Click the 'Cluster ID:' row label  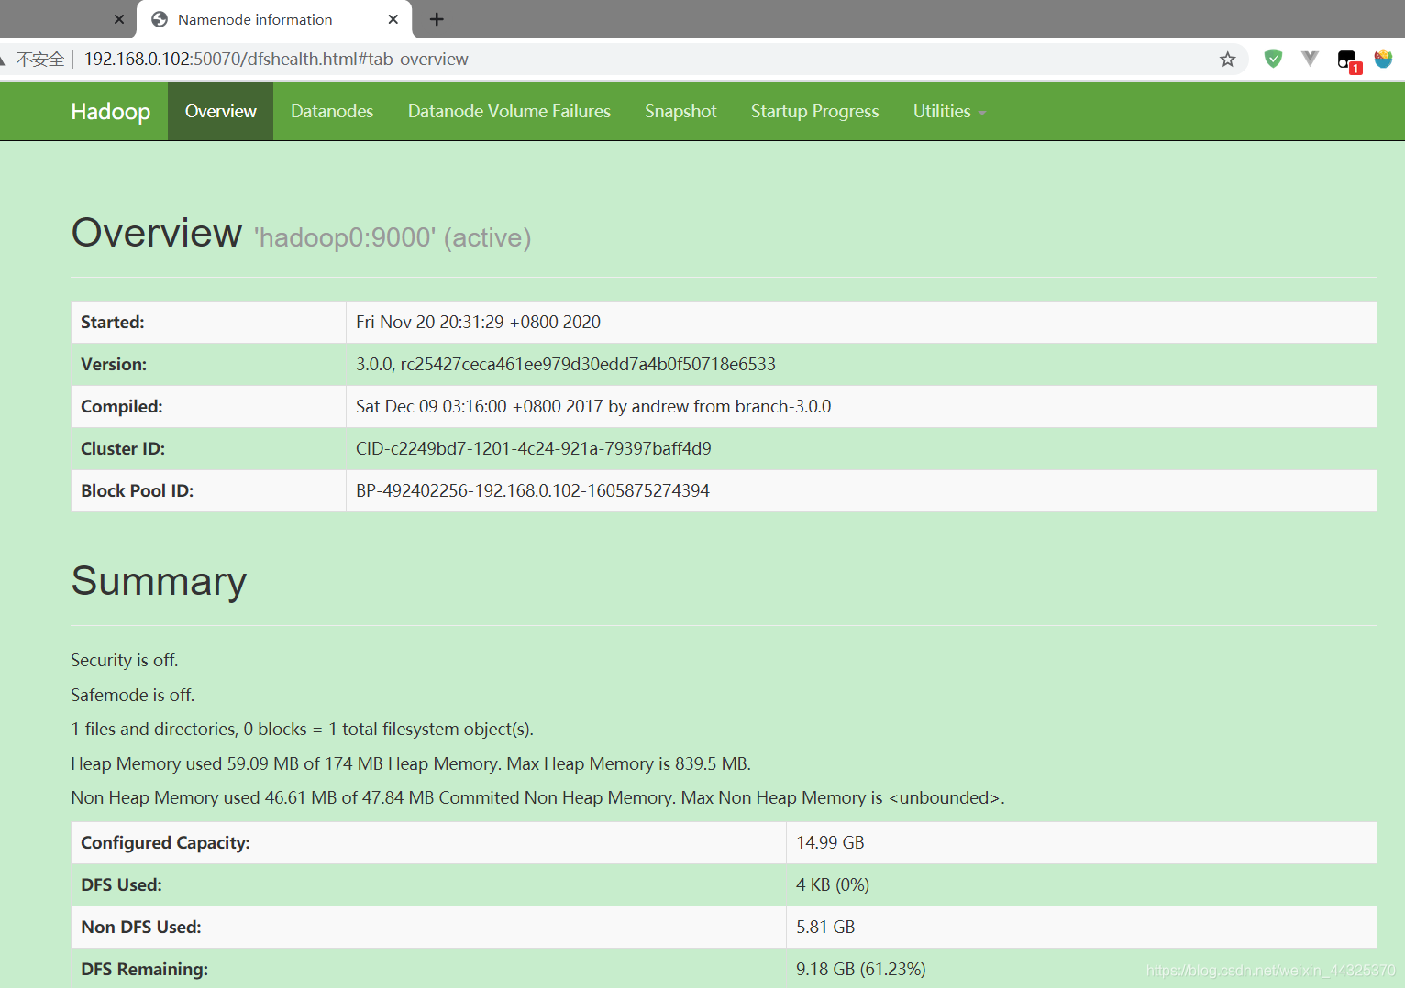pos(123,449)
